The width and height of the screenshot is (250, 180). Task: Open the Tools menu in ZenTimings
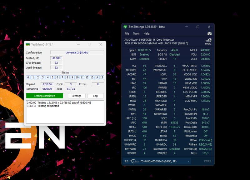coord(136,33)
